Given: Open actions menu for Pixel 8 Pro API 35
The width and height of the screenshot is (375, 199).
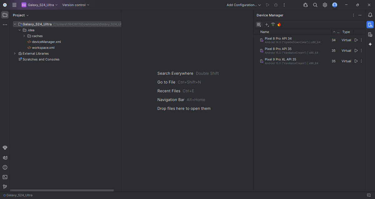Looking at the screenshot, I should (361, 51).
